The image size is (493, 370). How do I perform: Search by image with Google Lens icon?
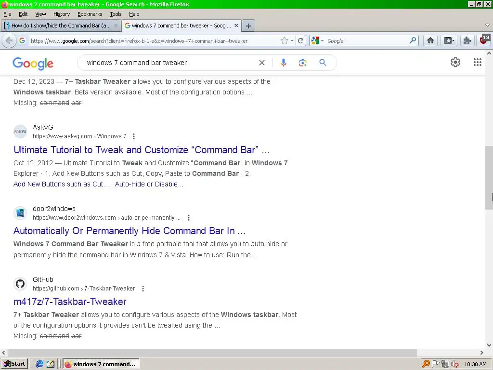[302, 63]
